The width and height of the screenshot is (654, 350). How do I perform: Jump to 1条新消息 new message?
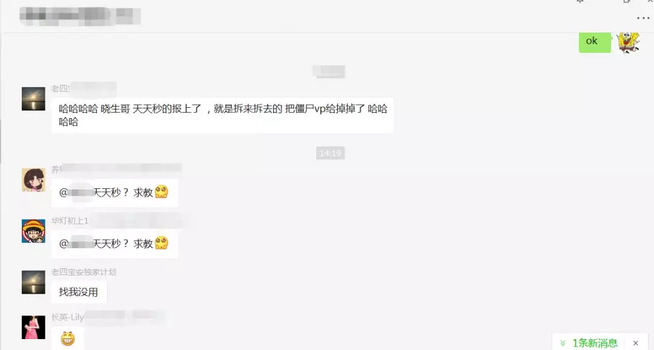click(x=595, y=343)
